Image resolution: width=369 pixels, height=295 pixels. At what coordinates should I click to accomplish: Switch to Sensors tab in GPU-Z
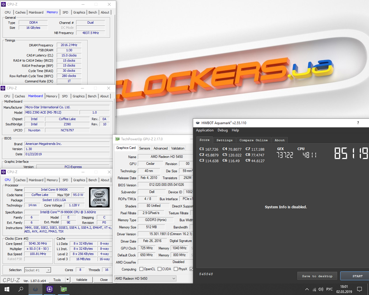[144, 148]
